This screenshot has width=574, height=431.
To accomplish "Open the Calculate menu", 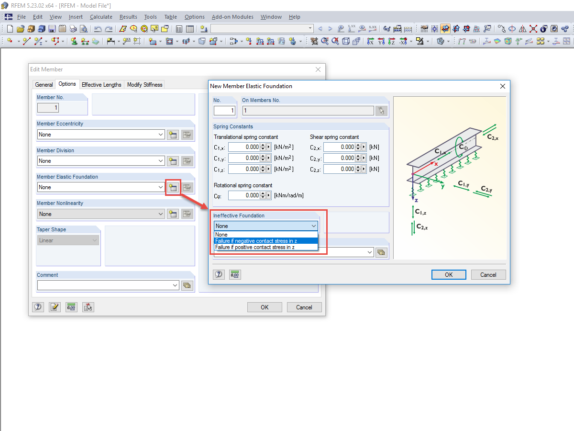I will point(101,17).
